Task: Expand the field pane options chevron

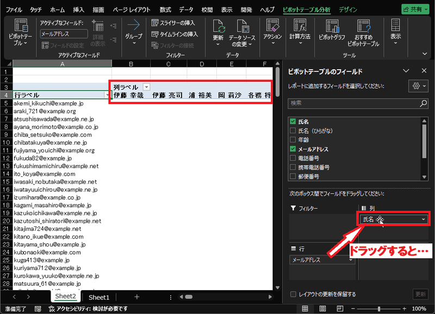Action: coord(406,71)
